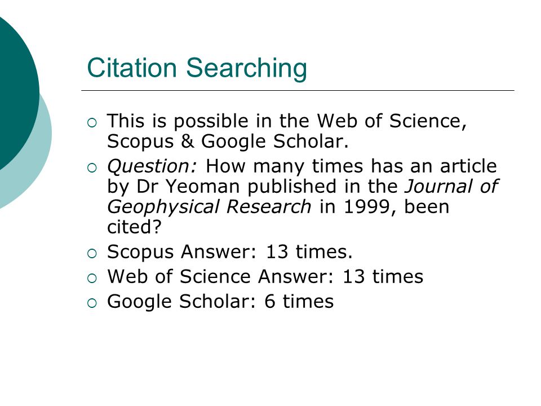Click the horizontal line under the title
This screenshot has height=406, width=541.
tap(298, 90)
